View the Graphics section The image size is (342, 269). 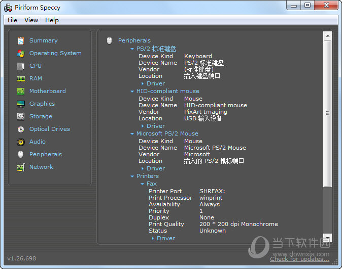tap(42, 104)
